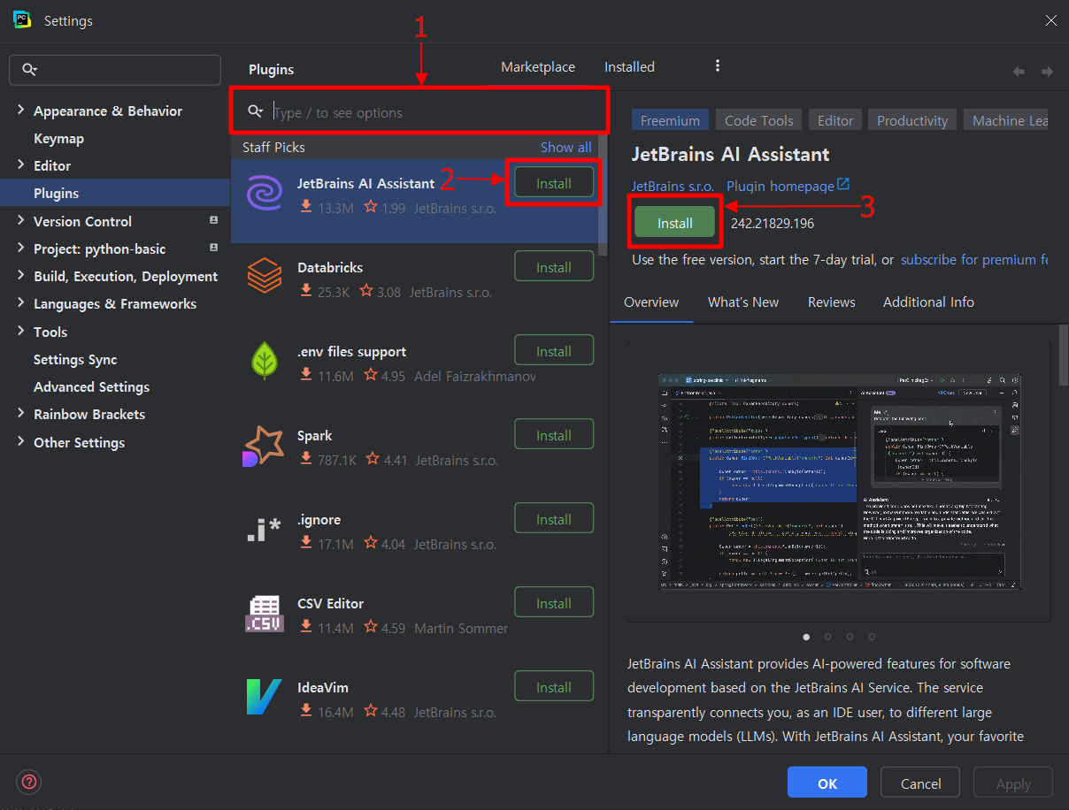Click the plugin search magnifier icon
Screen dimensions: 1069x810
[x=256, y=111]
